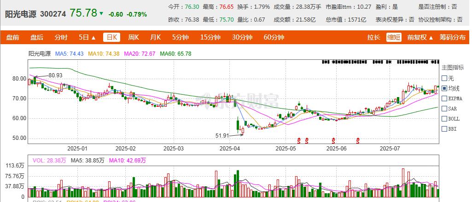Click the 成交额 21.58亿 value
The width and height of the screenshot is (472, 202).
305,20
